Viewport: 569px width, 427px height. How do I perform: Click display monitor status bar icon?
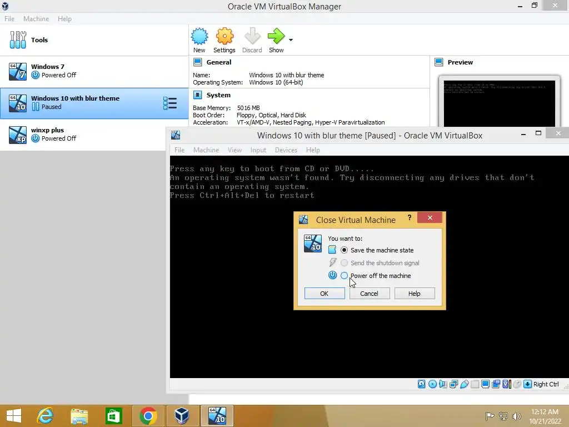tap(486, 384)
